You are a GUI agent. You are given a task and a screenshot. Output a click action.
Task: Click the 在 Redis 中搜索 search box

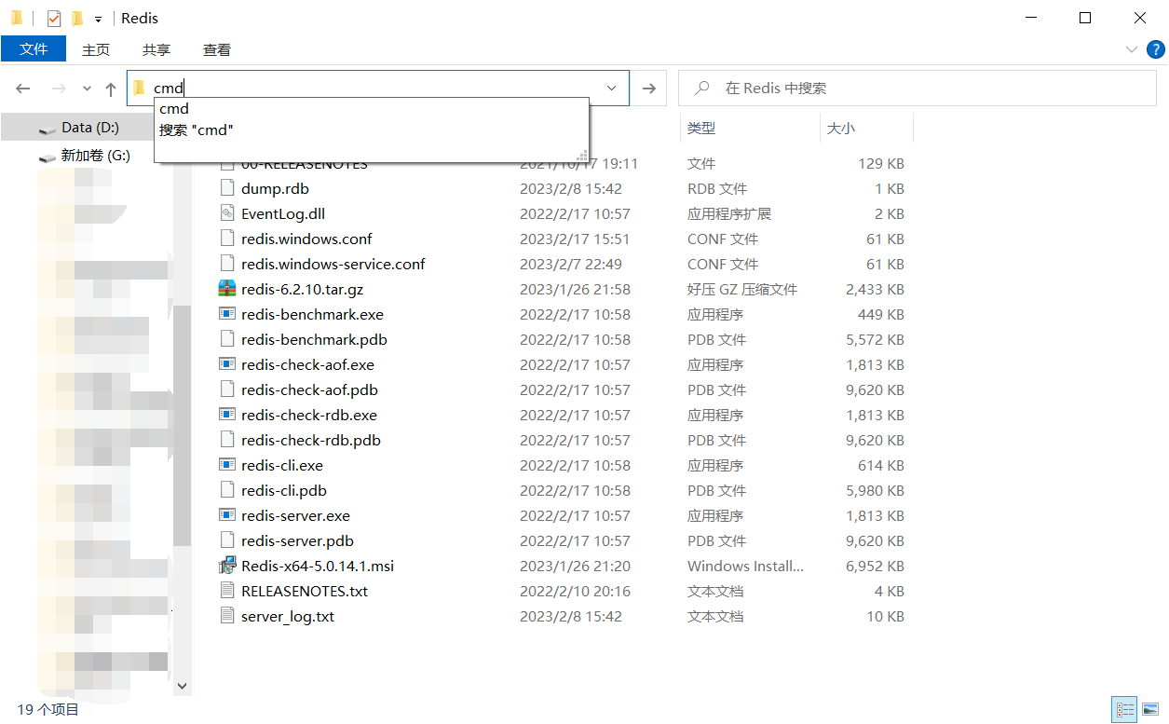918,89
